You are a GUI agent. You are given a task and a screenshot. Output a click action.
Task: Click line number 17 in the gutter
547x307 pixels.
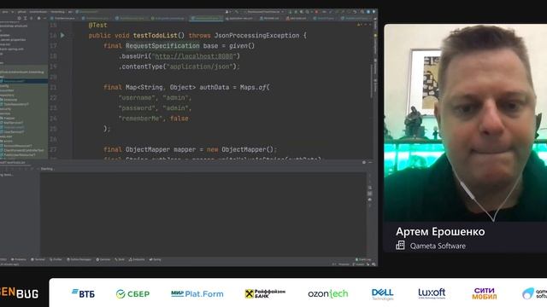tap(53, 46)
